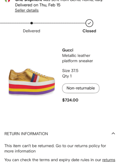Viewport: 121px width, 163px height.
Task: Open the Seller details link
Action: point(27,10)
